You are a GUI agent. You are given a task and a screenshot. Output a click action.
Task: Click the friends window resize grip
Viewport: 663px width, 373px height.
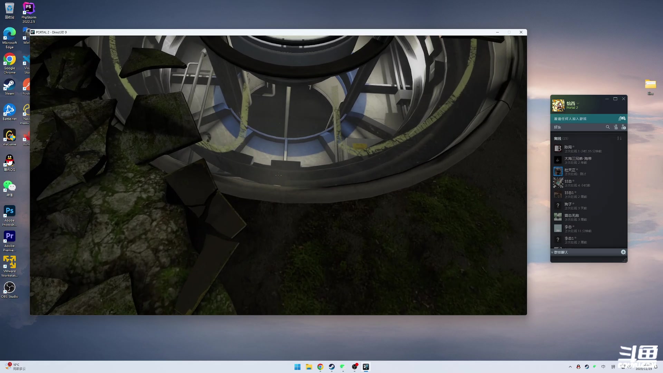625,260
